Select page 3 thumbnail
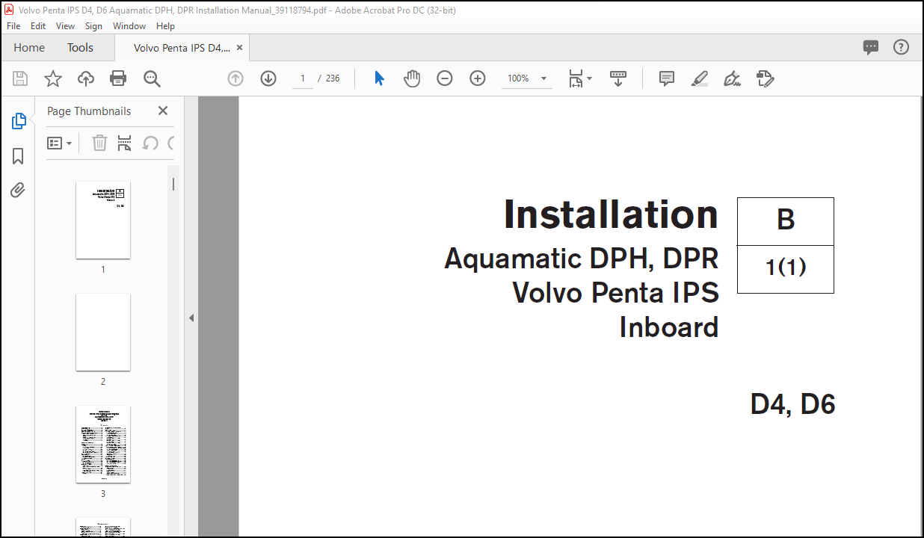Screen dimensions: 924x538 click(x=103, y=445)
